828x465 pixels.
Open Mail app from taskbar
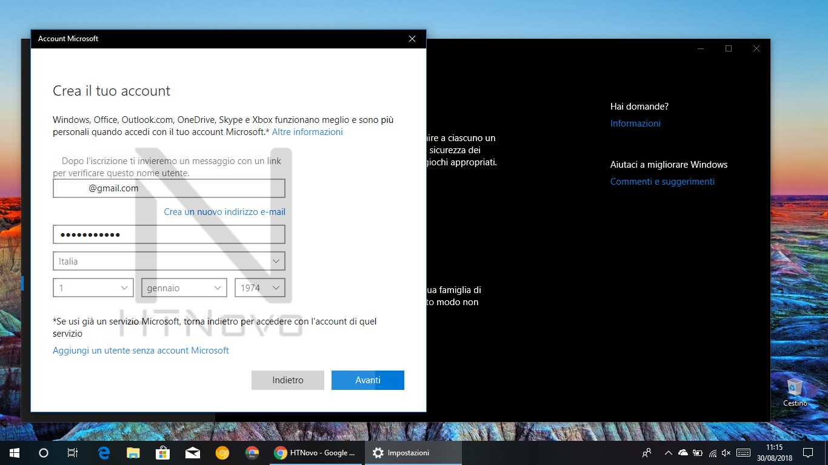pos(193,452)
